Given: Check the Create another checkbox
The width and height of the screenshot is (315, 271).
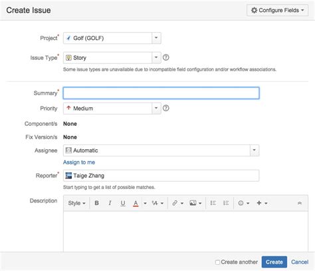Looking at the screenshot, I should click(217, 262).
